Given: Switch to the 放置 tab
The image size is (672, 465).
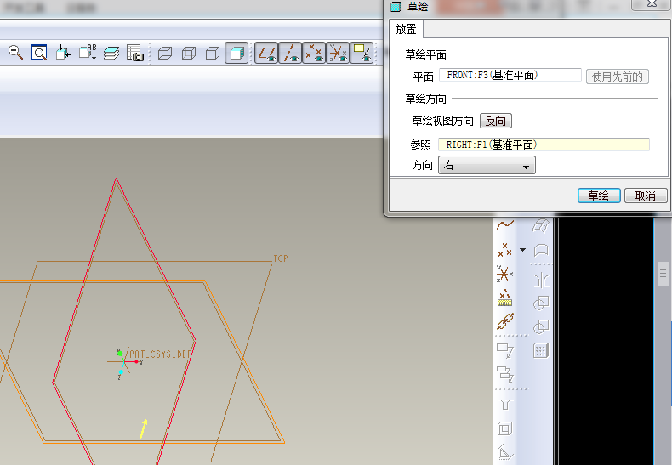Looking at the screenshot, I should [x=407, y=29].
